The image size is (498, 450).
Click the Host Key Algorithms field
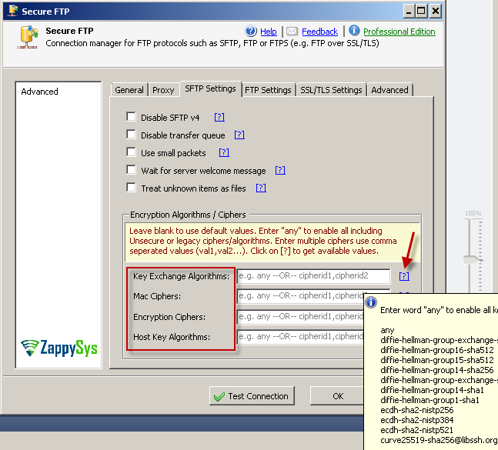(300, 337)
